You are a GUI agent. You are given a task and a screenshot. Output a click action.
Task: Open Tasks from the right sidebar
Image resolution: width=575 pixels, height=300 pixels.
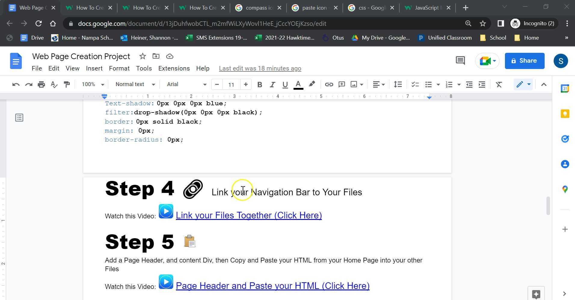point(565,139)
